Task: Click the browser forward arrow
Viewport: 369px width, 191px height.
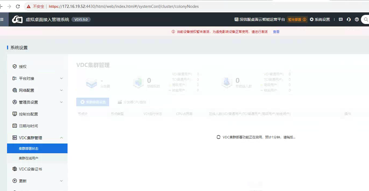Action: point(9,6)
